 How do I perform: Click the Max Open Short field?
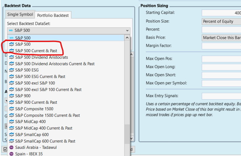pos(221,75)
